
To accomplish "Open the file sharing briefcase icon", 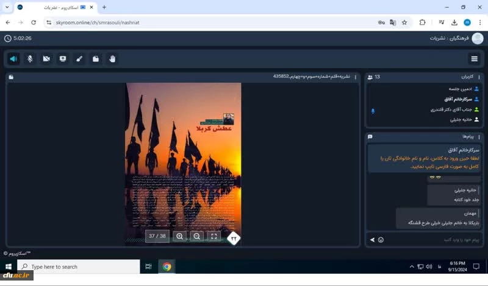I will click(96, 59).
